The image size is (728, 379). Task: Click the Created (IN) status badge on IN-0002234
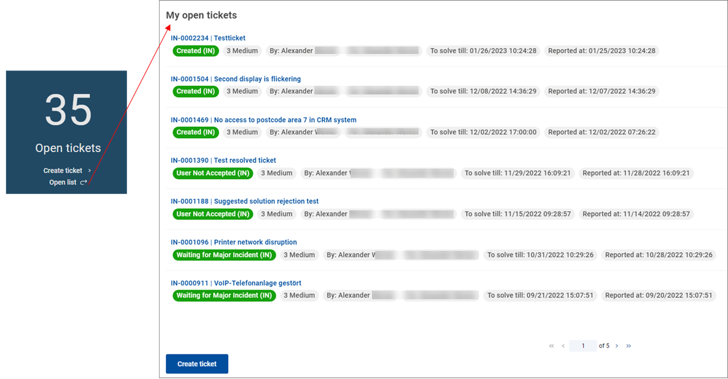click(x=195, y=51)
